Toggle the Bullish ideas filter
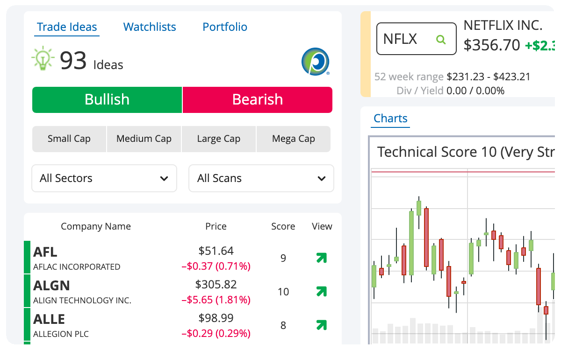The height and width of the screenshot is (350, 561). (107, 100)
